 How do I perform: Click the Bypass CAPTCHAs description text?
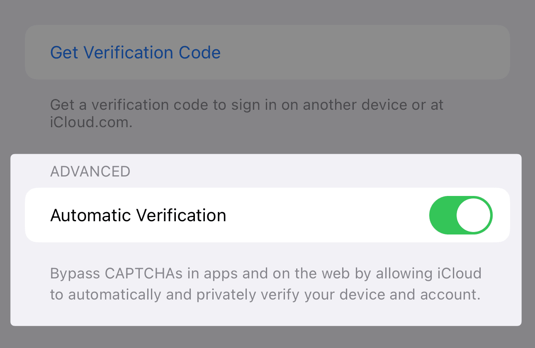pos(265,284)
